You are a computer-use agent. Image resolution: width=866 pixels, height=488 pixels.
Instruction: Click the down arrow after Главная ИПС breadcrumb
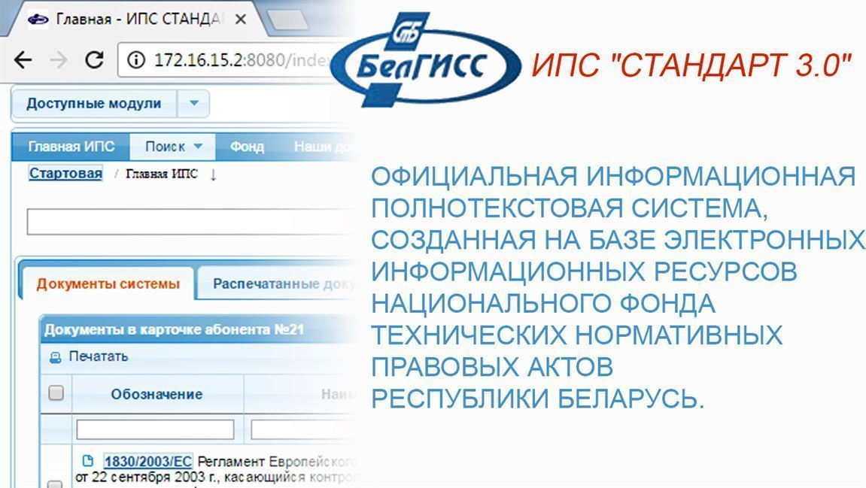tap(213, 174)
